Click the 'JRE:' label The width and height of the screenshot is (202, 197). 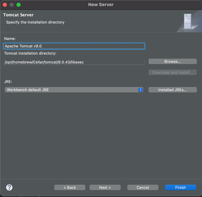pyautogui.click(x=8, y=82)
